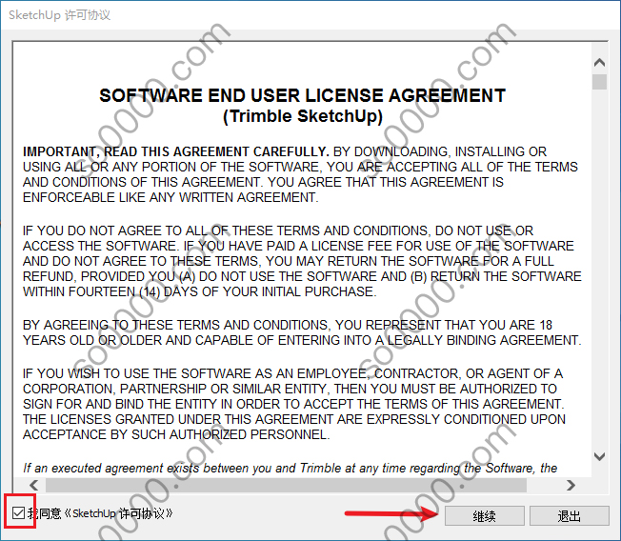Click the vertical scrollbar up arrow

pyautogui.click(x=600, y=63)
